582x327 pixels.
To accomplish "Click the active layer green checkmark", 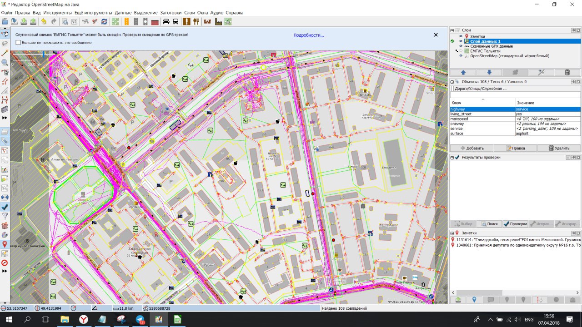I will click(x=452, y=41).
